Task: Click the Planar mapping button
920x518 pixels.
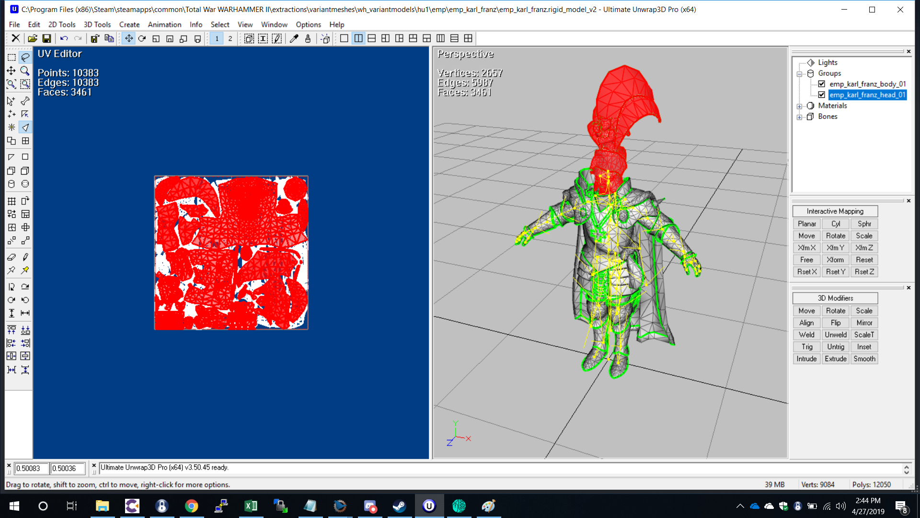Action: pyautogui.click(x=806, y=224)
